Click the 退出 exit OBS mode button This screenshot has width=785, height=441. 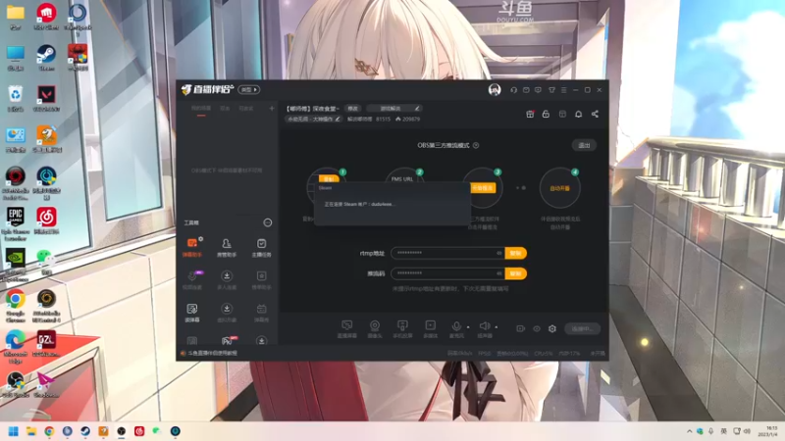pos(584,145)
